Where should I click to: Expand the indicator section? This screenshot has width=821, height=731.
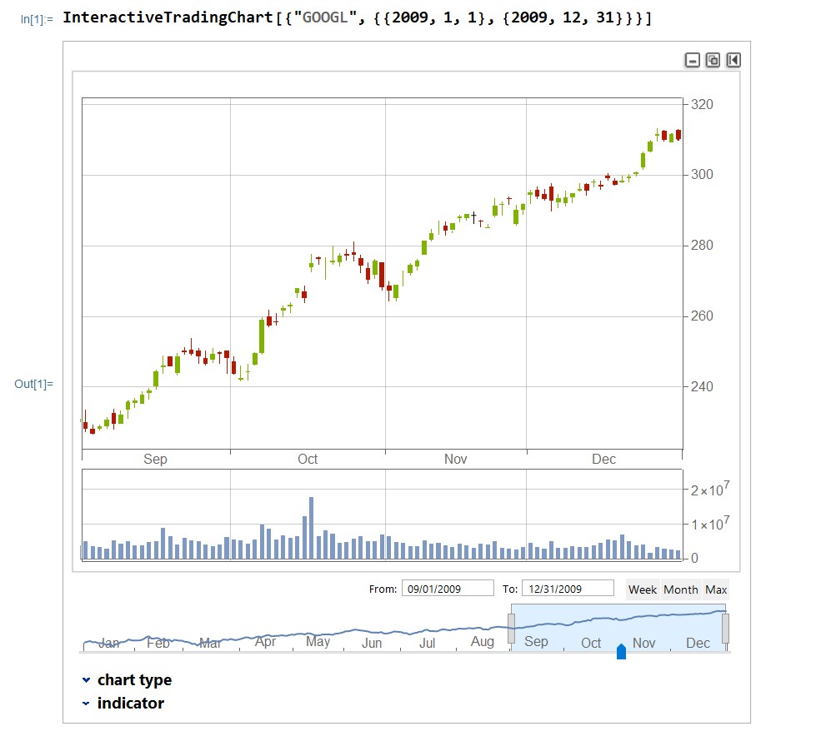click(123, 704)
